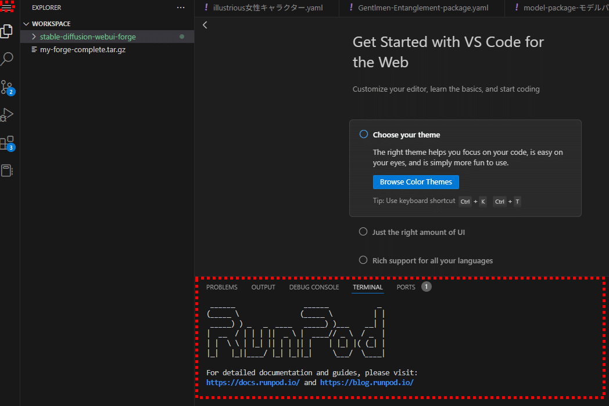Open the Explorer More Actions ellipsis menu

pos(180,8)
